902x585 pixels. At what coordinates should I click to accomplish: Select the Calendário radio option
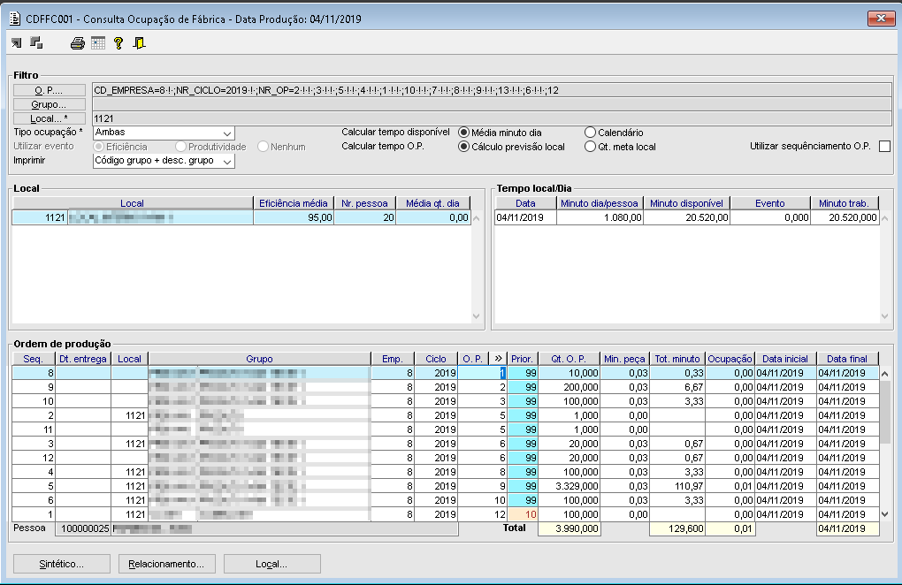(x=590, y=133)
